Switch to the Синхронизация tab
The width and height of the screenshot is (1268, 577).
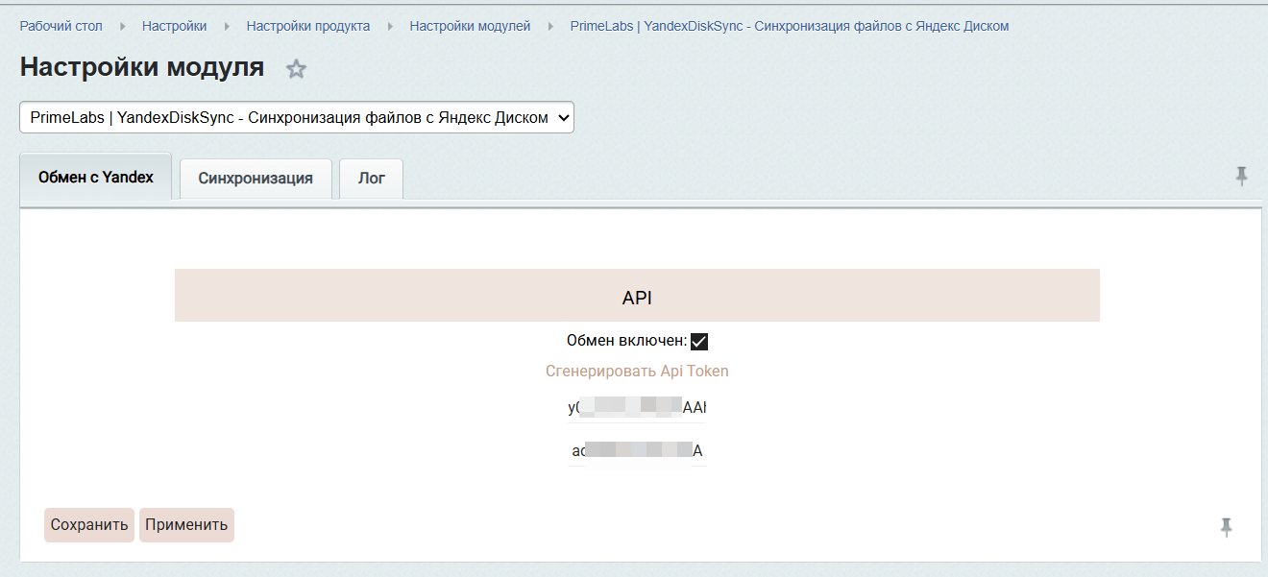pyautogui.click(x=256, y=179)
